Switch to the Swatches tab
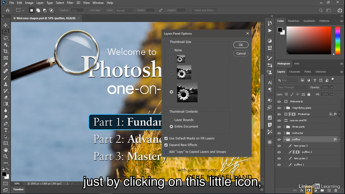 (x=294, y=21)
